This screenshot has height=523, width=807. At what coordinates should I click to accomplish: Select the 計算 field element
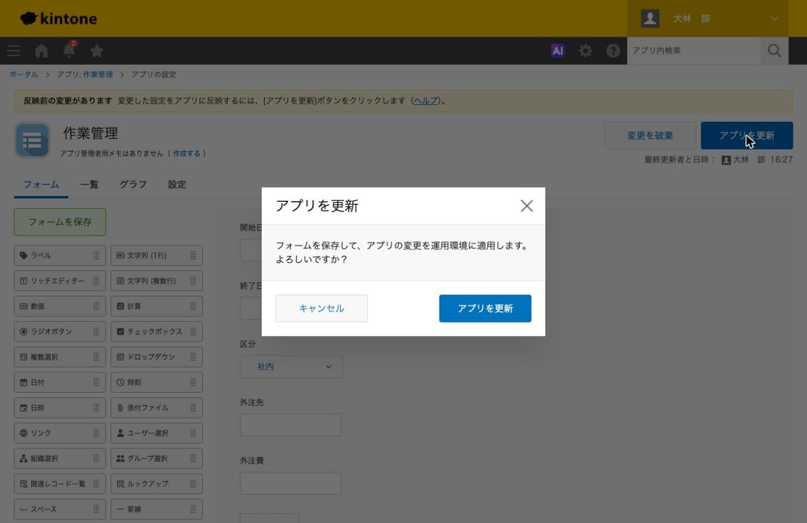[x=156, y=306]
